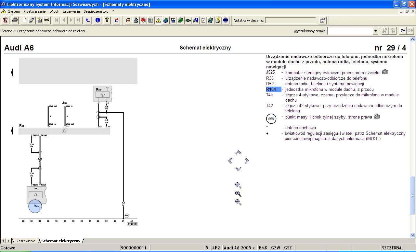This screenshot has width=416, height=252.
Task: Click the dark blue striped globe icon
Action: pyautogui.click(x=226, y=20)
